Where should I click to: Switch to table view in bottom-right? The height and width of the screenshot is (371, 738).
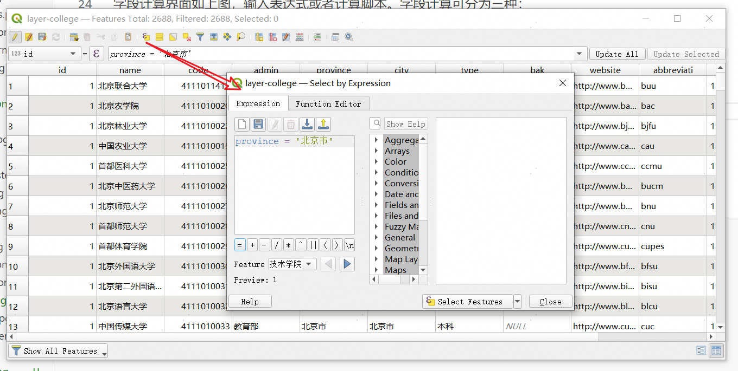[716, 350]
